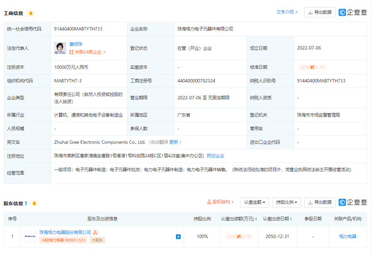Click 导出数据 button in 股东信息 section
Image resolution: width=372 pixels, height=255 pixels.
click(320, 202)
